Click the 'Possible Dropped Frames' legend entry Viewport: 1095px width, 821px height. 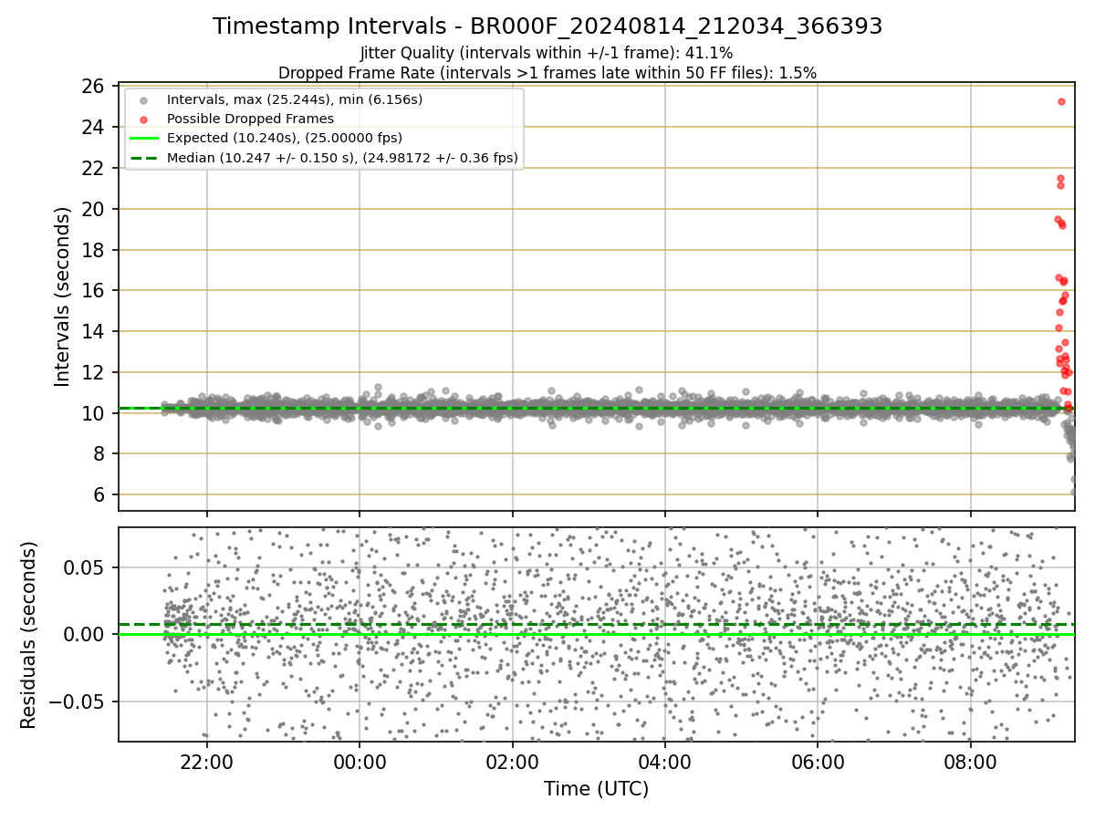[x=250, y=119]
